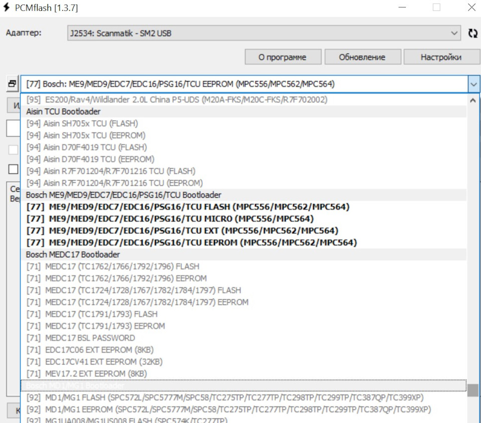481x423 pixels.
Task: Click the module window icon beside the combo box
Action: tap(12, 84)
